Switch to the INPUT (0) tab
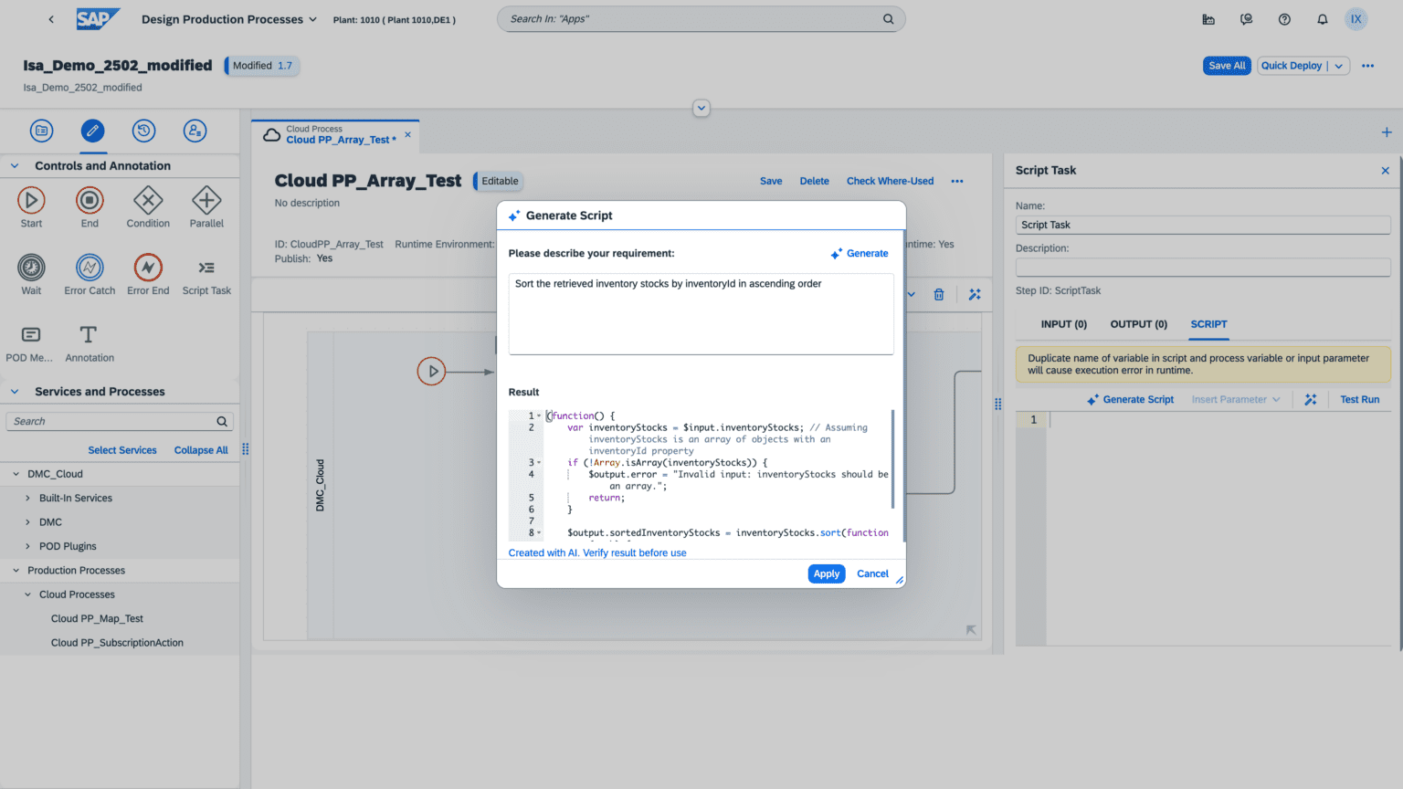1403x789 pixels. 1063,324
